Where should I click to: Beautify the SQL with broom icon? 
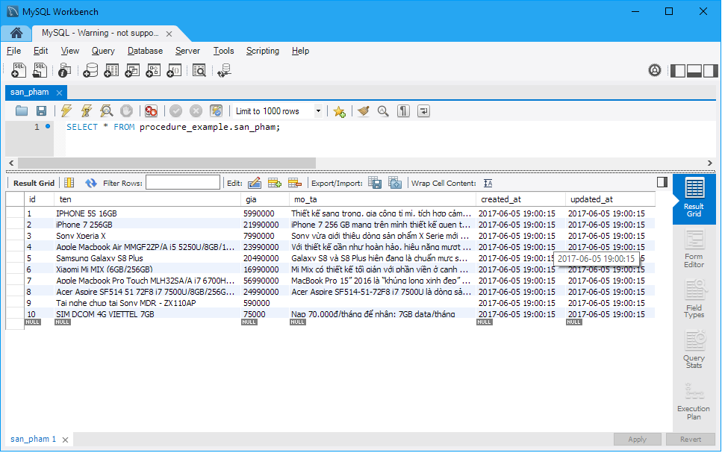tap(364, 111)
